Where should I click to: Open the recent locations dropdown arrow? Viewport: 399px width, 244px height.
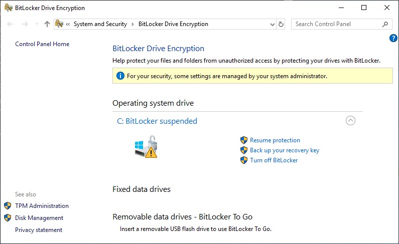coord(37,24)
